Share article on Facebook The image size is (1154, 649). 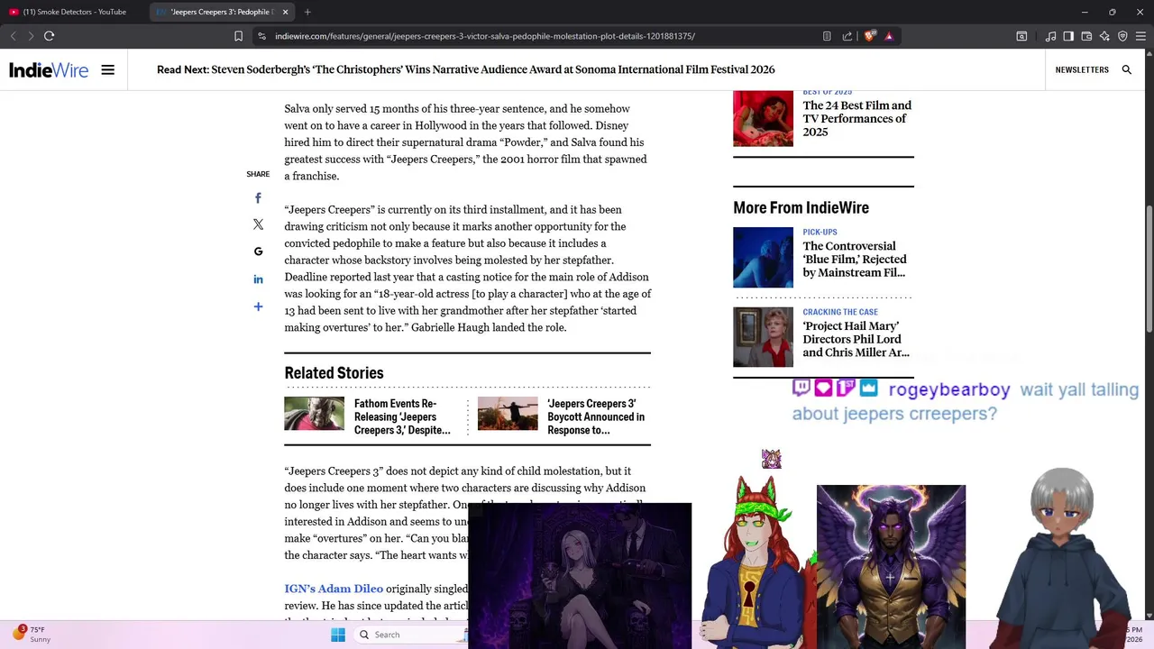(258, 198)
